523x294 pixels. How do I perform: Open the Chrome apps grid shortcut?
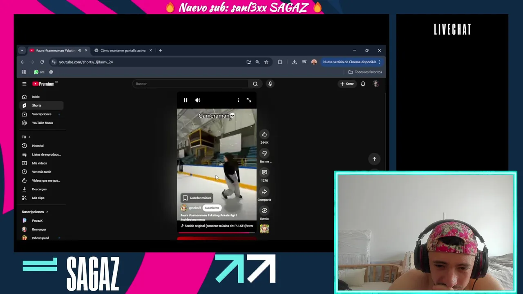tap(24, 72)
